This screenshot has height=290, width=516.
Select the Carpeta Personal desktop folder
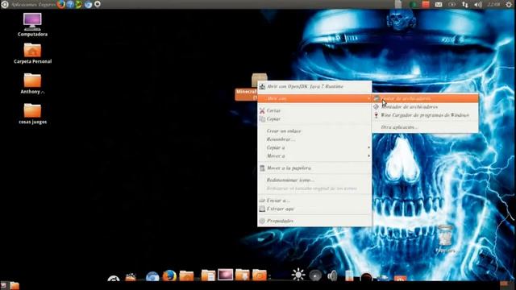tap(32, 52)
